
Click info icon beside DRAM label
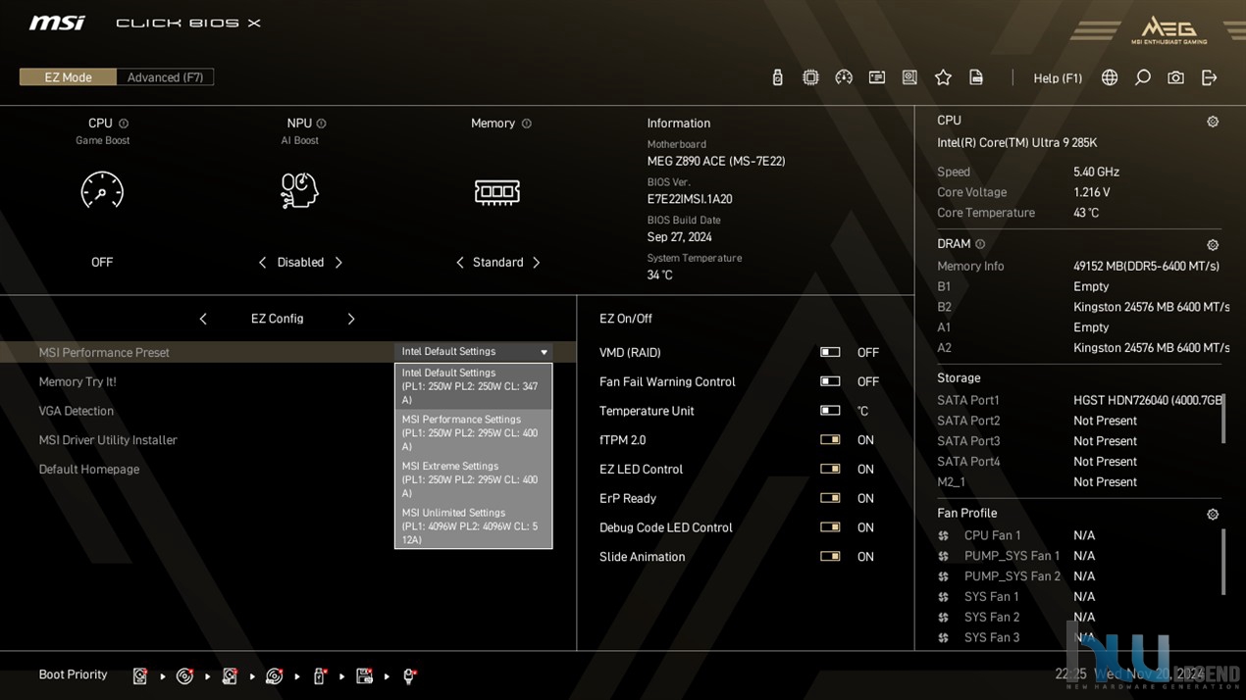click(x=980, y=244)
